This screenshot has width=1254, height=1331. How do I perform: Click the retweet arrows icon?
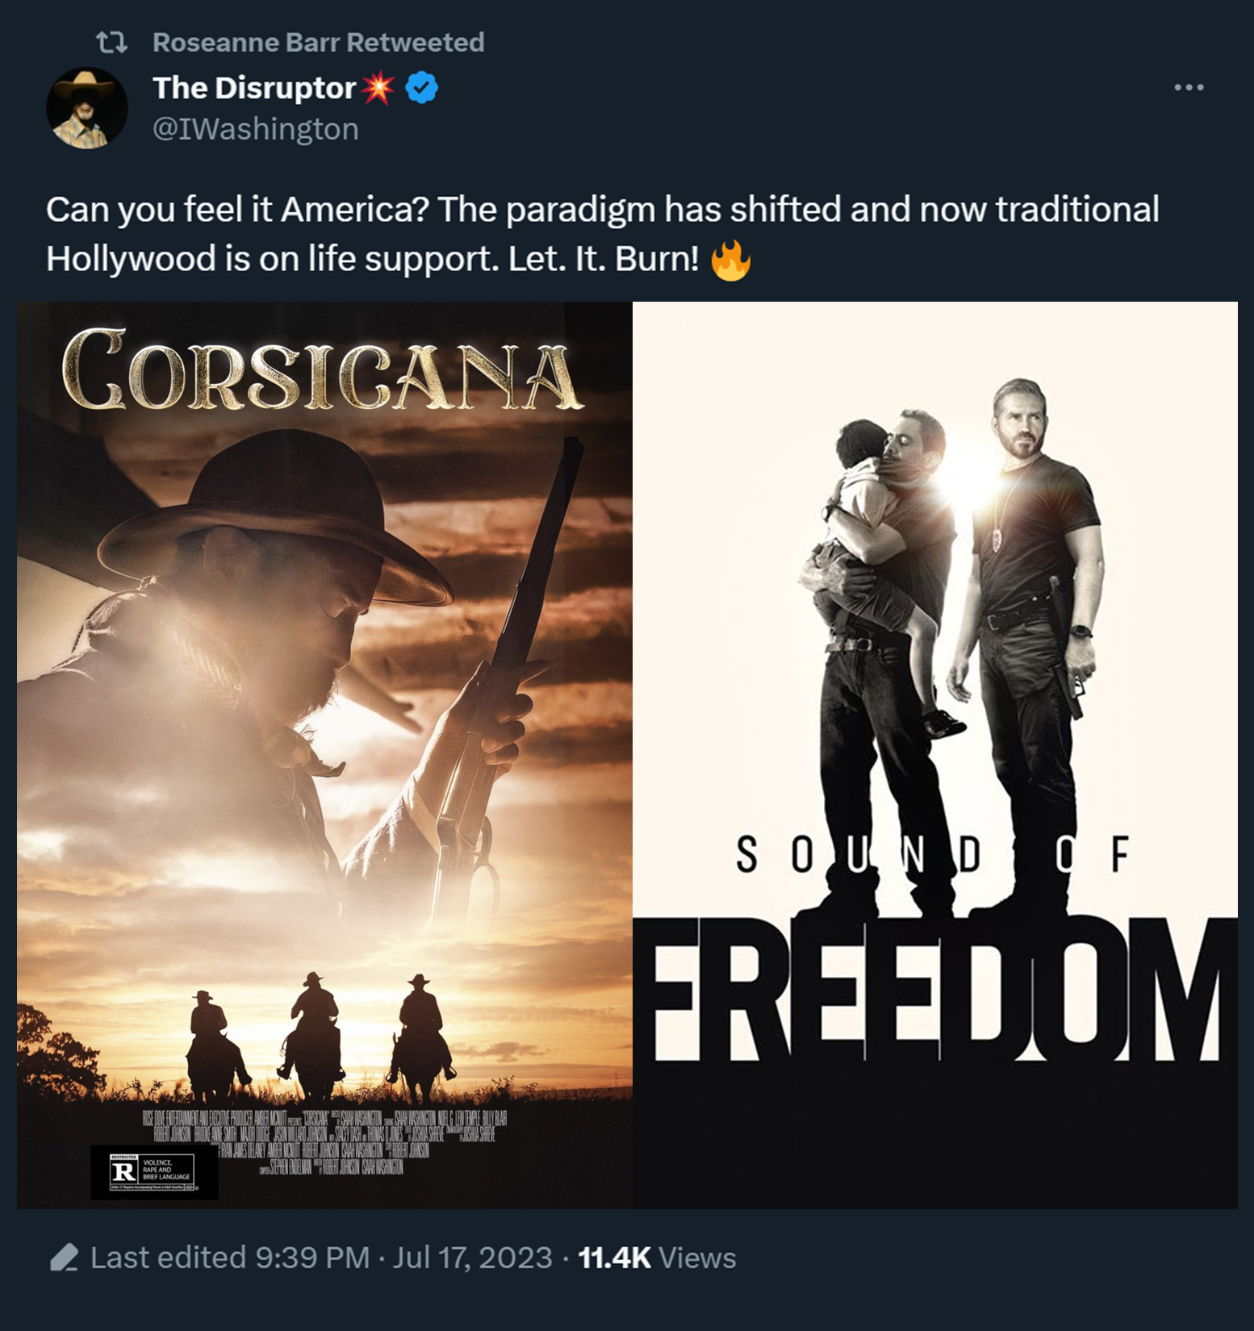tap(111, 42)
